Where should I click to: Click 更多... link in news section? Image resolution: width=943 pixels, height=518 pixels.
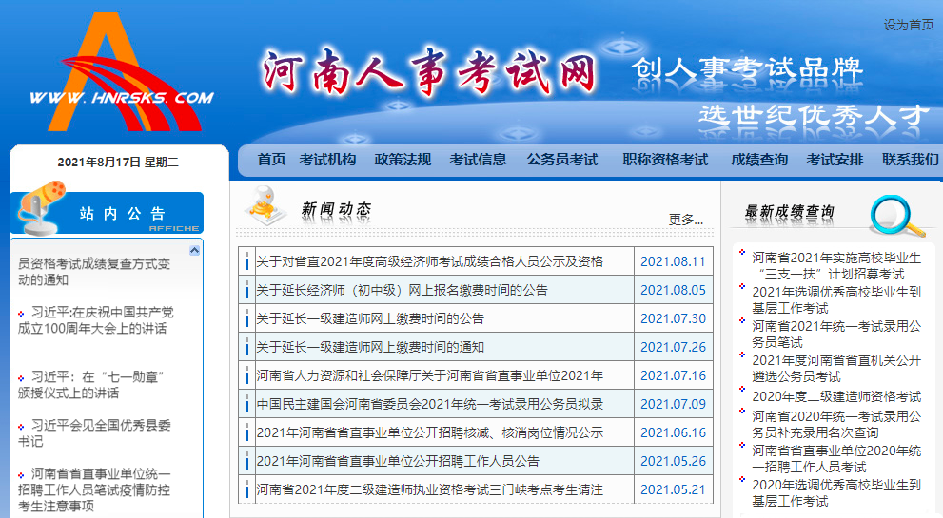685,220
